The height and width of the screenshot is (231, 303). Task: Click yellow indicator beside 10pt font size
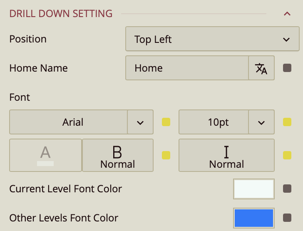pyautogui.click(x=287, y=122)
